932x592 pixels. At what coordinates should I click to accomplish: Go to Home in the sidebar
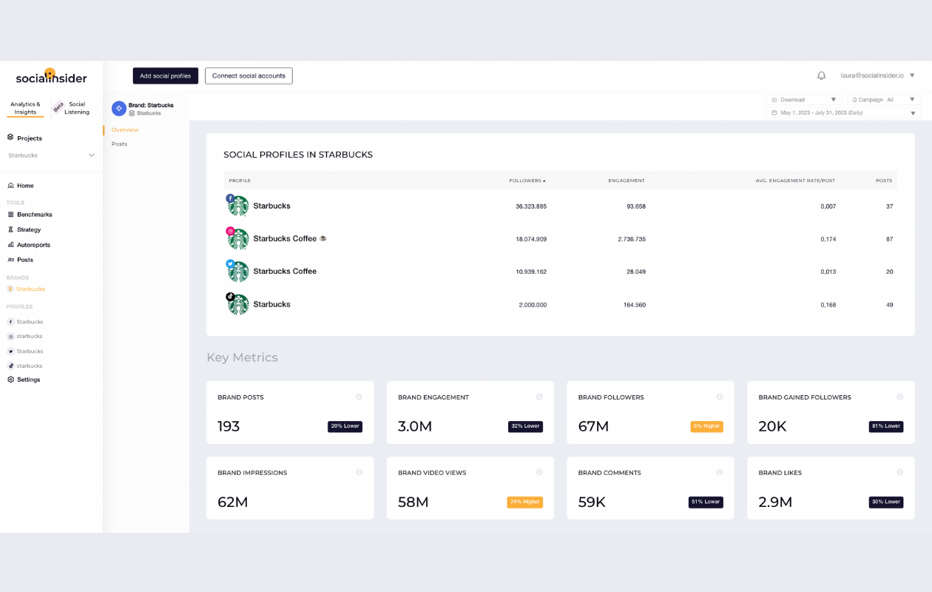(25, 186)
